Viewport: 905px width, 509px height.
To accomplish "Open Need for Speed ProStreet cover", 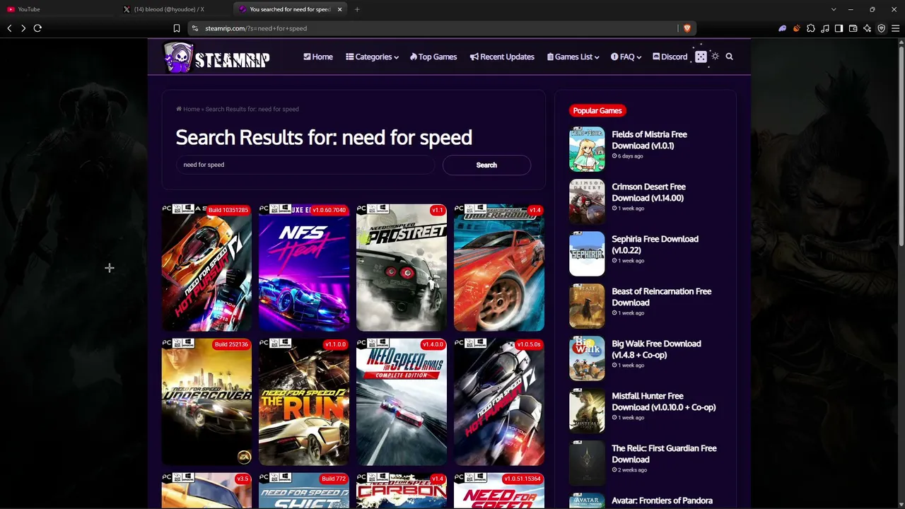I will (402, 267).
